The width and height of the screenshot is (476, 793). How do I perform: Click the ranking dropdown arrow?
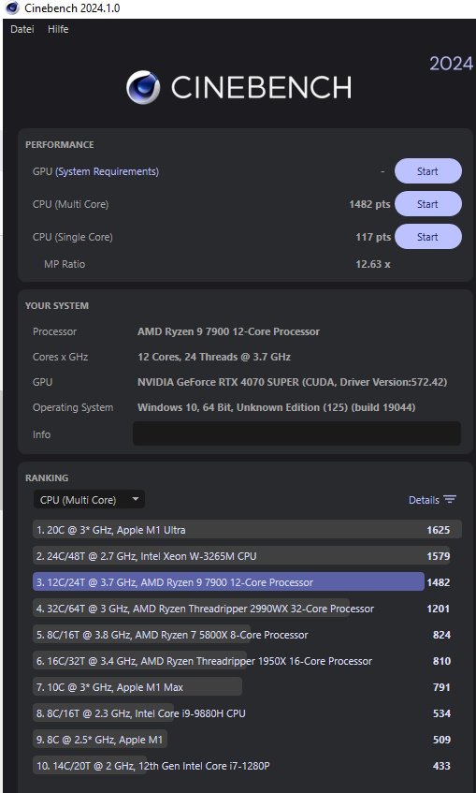[x=136, y=499]
